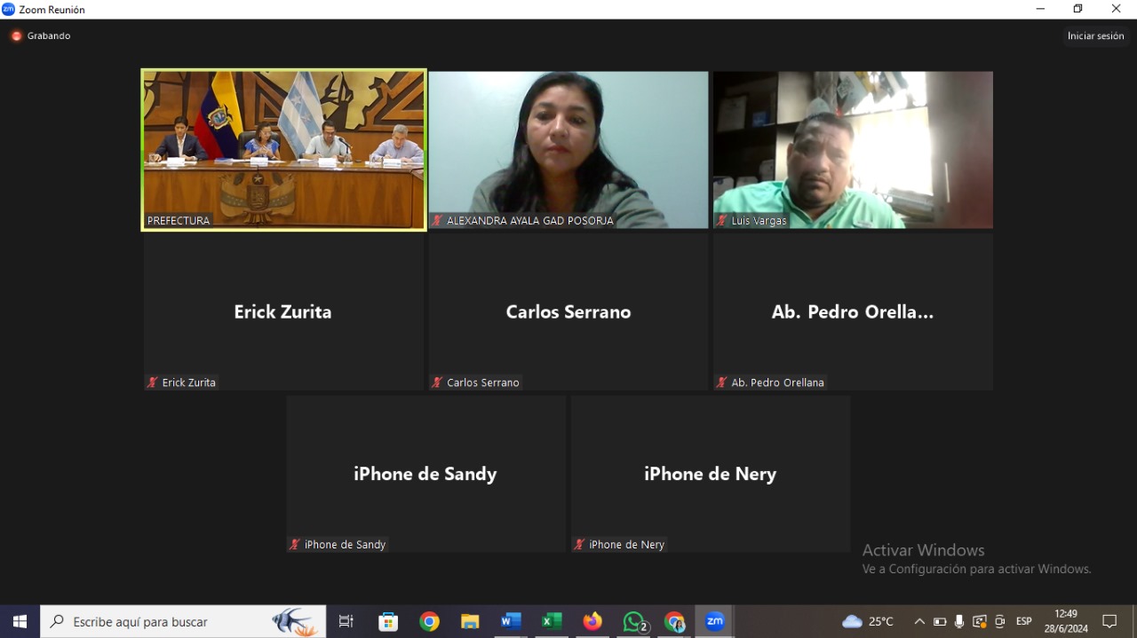Viewport: 1137px width, 638px height.
Task: Click the muted mic icon beside Luis Vargas
Action: tap(722, 221)
